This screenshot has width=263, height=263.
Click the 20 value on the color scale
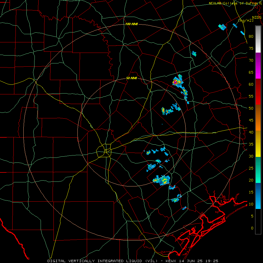251,180
